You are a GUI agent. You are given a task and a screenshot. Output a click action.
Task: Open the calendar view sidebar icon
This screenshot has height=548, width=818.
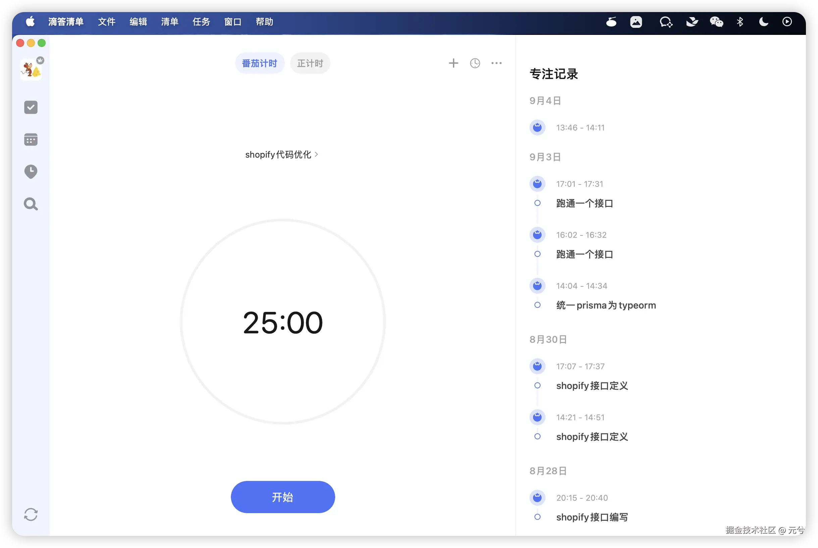point(31,140)
